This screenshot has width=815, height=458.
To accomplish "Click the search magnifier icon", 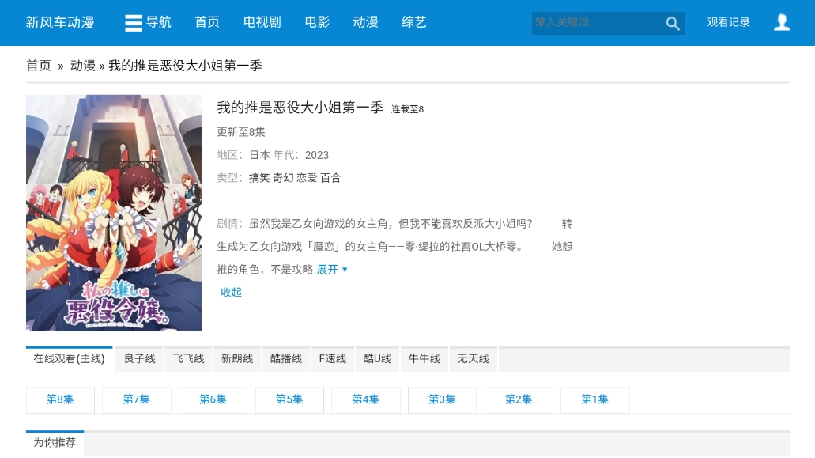I will (x=672, y=23).
